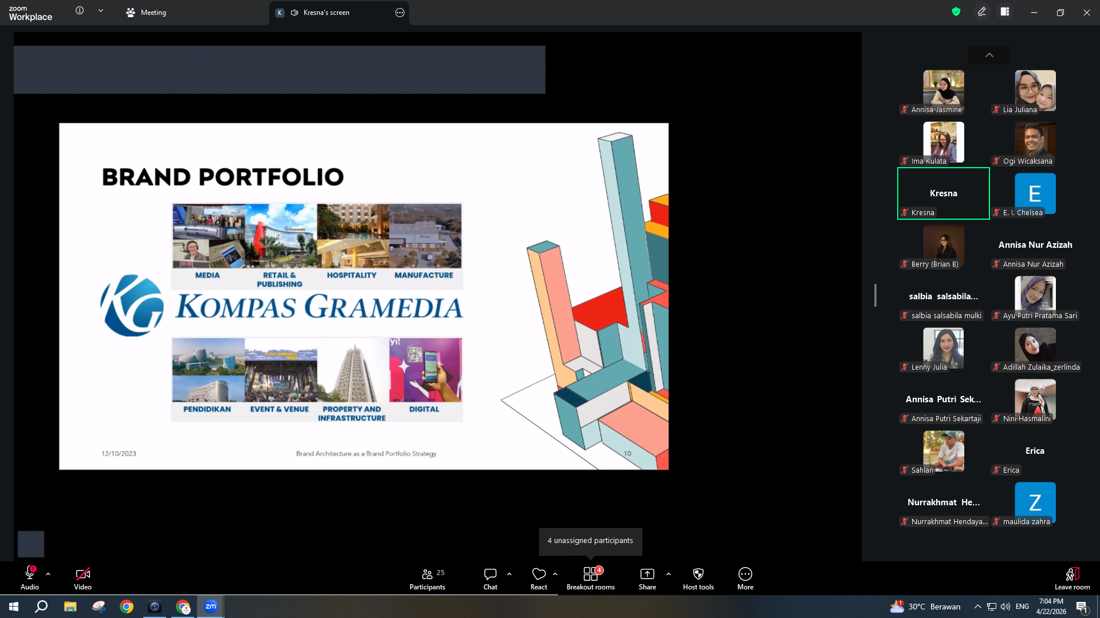Start Video camera
This screenshot has width=1100, height=618.
[82, 578]
